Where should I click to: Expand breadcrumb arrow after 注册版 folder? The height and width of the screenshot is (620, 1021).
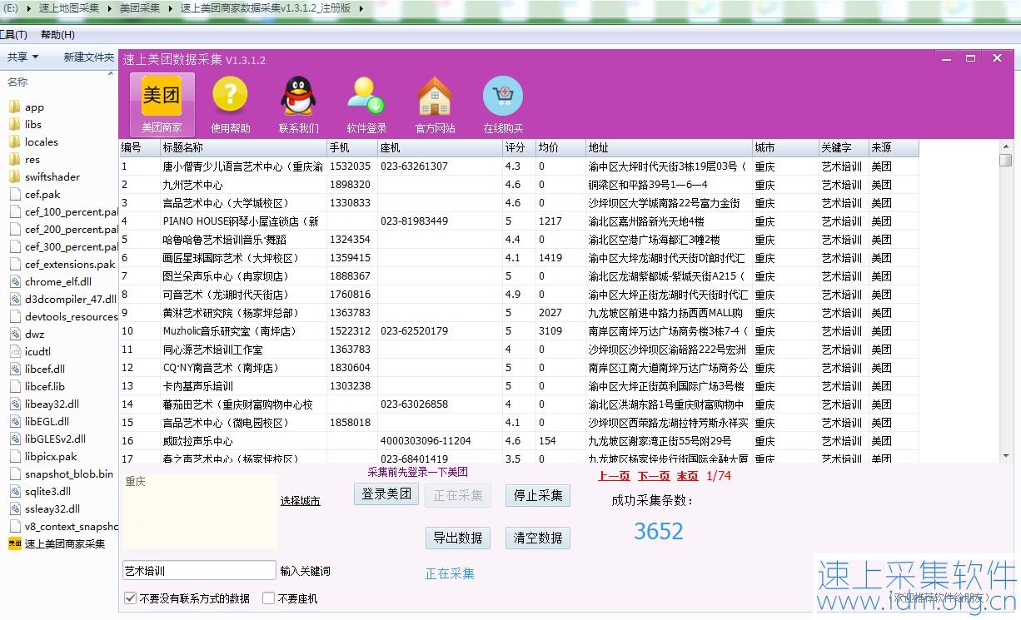point(361,7)
